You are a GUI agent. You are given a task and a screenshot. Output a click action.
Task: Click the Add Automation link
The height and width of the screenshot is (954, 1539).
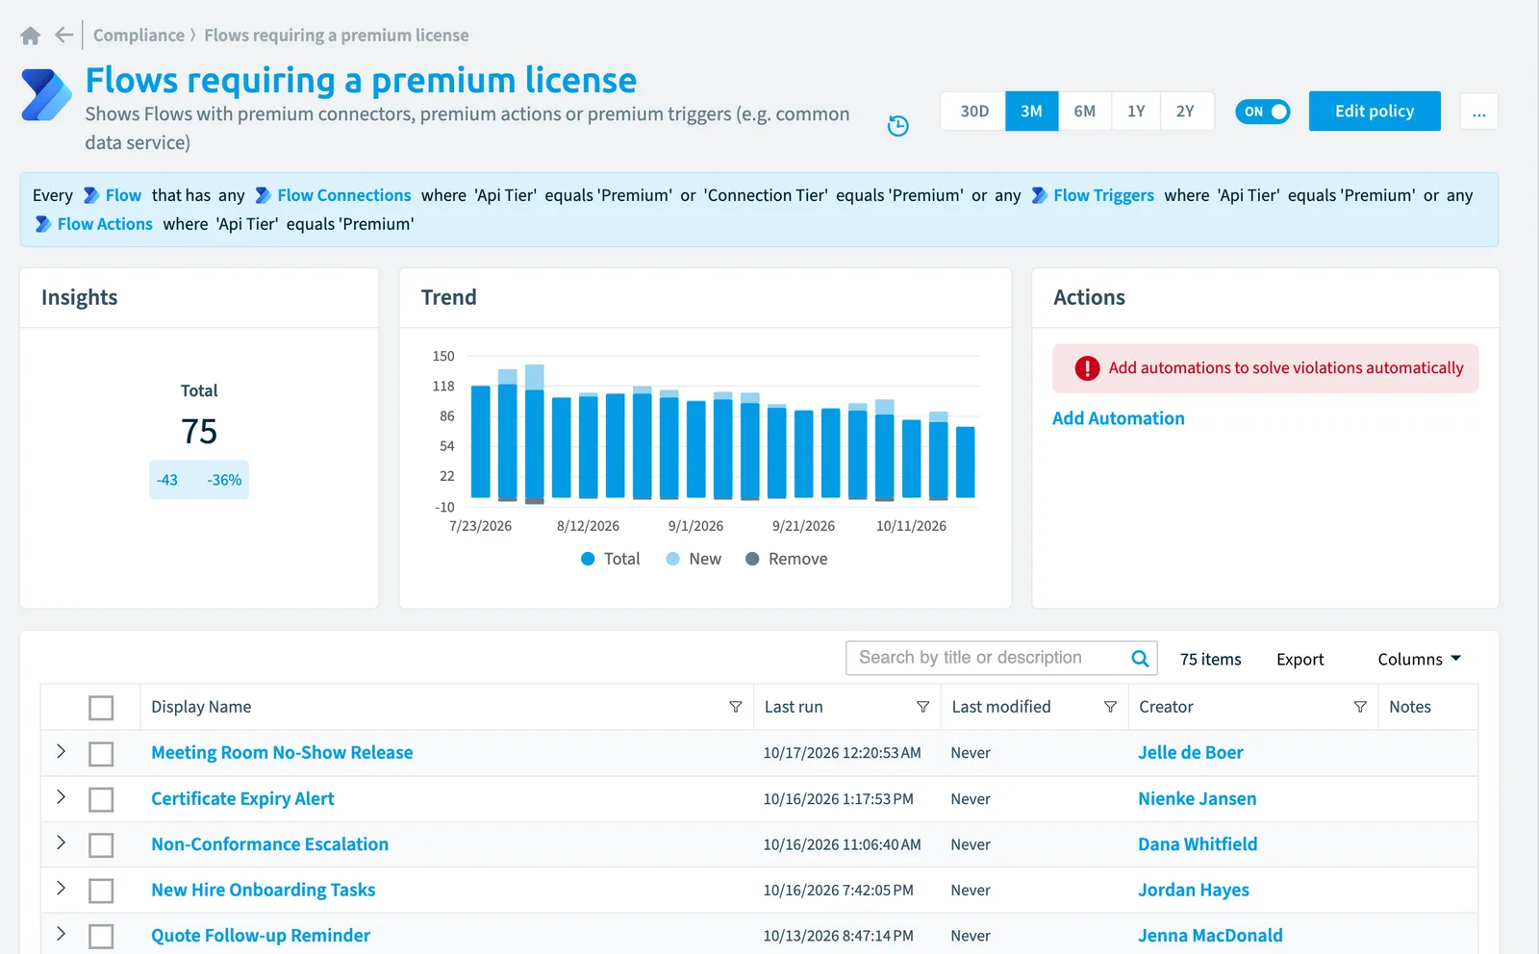click(x=1119, y=418)
